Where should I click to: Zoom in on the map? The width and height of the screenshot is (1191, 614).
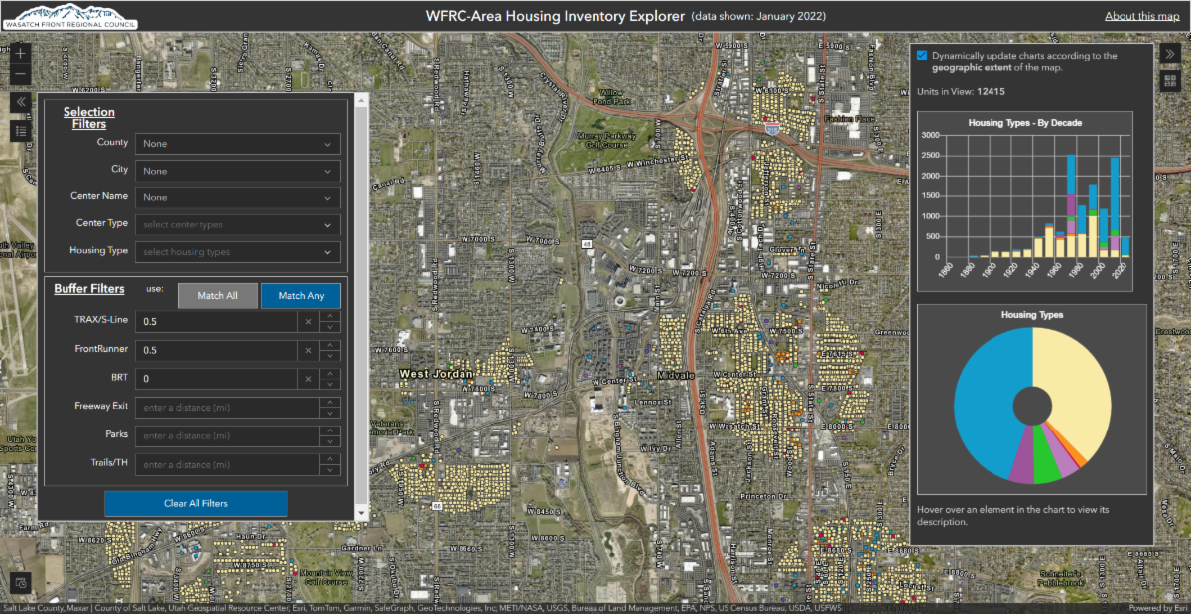coord(22,53)
